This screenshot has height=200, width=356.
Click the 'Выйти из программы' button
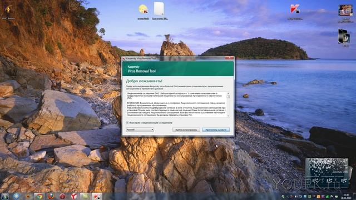[x=186, y=130]
